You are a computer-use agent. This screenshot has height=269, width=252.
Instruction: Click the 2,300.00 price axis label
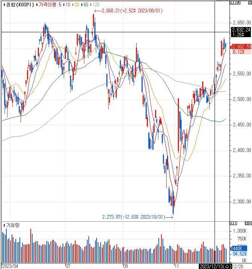pyautogui.click(x=242, y=201)
